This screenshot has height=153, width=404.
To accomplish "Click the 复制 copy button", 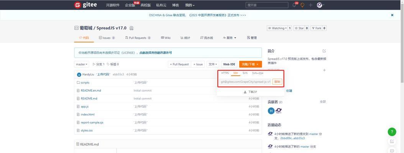I will [277, 82].
